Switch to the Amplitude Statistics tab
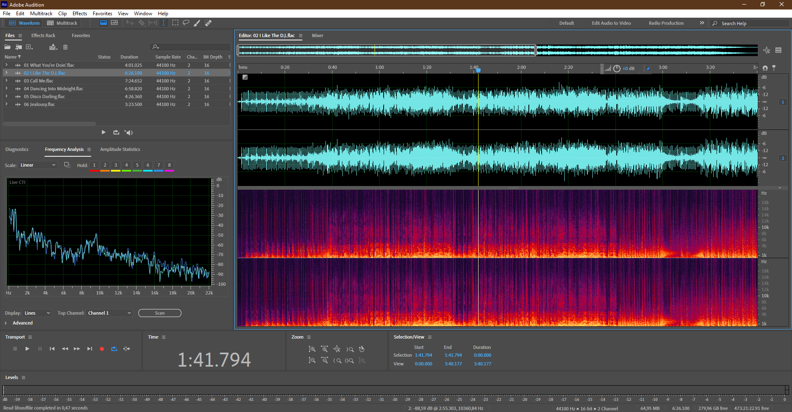The image size is (792, 412). pyautogui.click(x=120, y=149)
